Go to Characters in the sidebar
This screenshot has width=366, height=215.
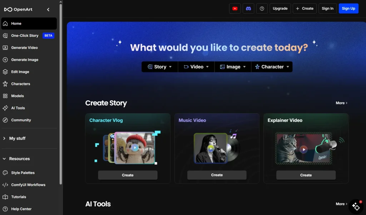(x=20, y=84)
